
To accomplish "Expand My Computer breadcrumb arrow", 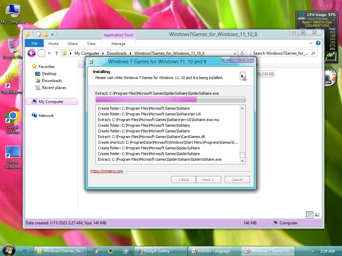I will click(x=103, y=53).
